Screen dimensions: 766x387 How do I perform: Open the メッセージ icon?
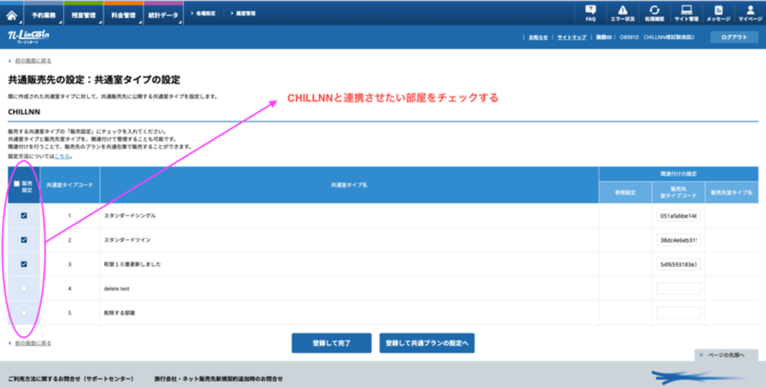[x=718, y=13]
